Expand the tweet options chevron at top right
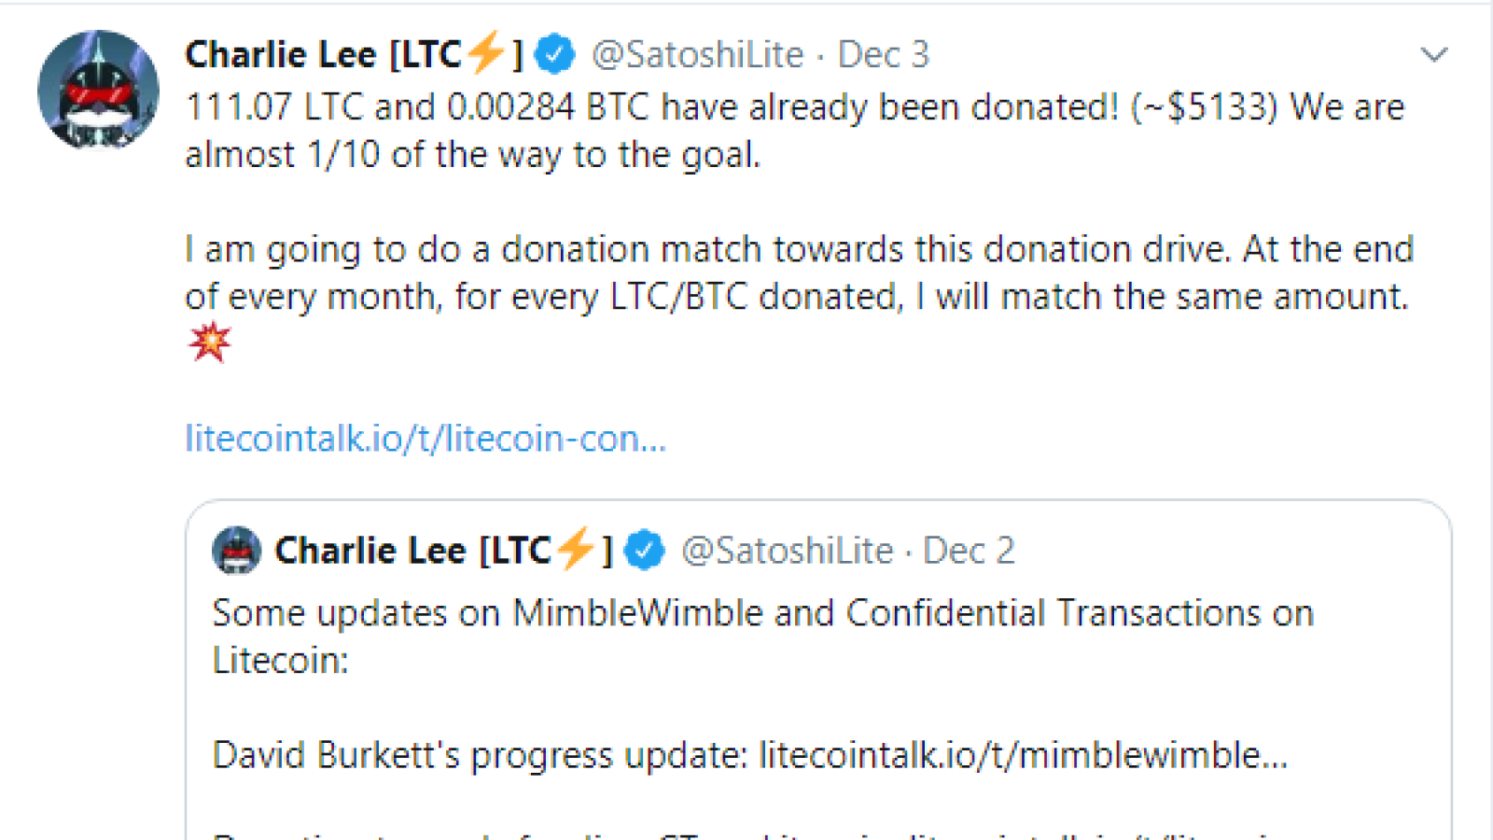The width and height of the screenshot is (1493, 840). click(x=1433, y=54)
